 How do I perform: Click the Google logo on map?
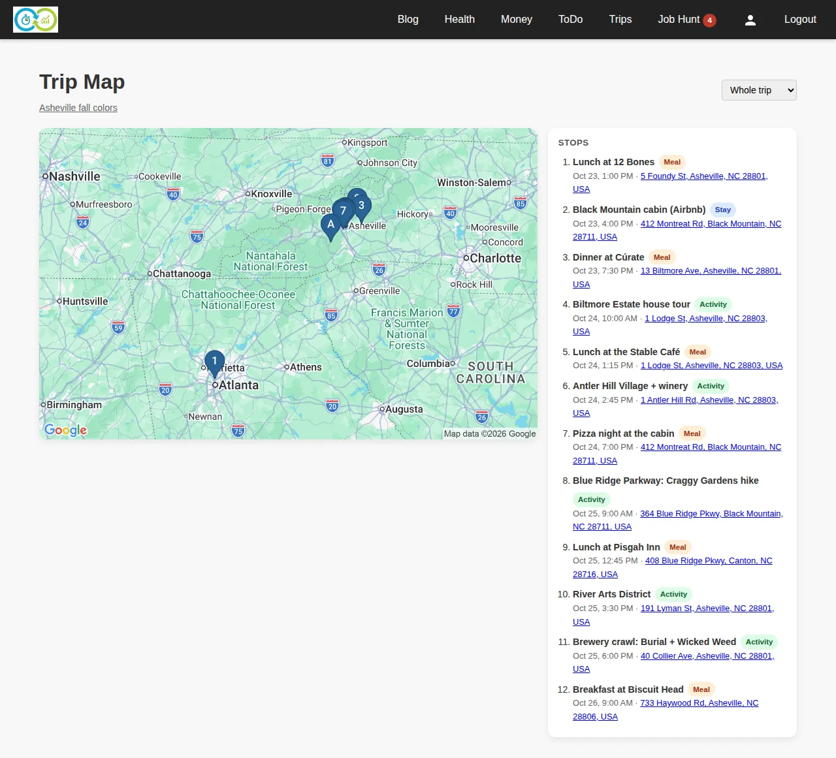coord(65,430)
